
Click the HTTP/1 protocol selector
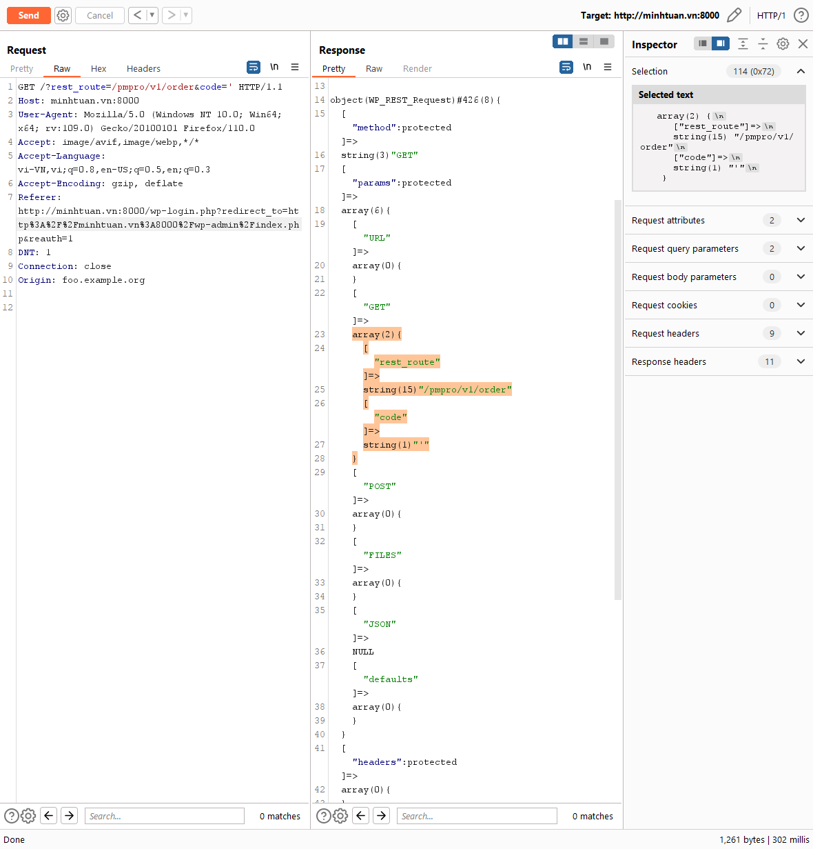771,15
